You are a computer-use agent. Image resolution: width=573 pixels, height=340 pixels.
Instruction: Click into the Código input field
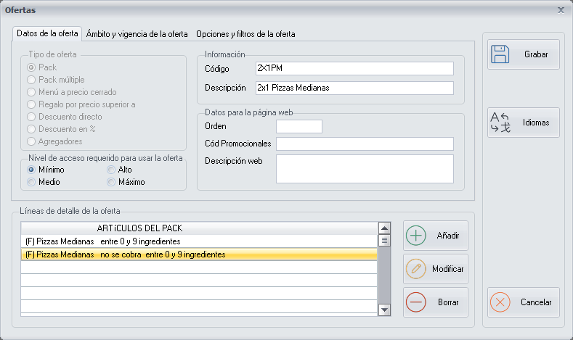[354, 69]
